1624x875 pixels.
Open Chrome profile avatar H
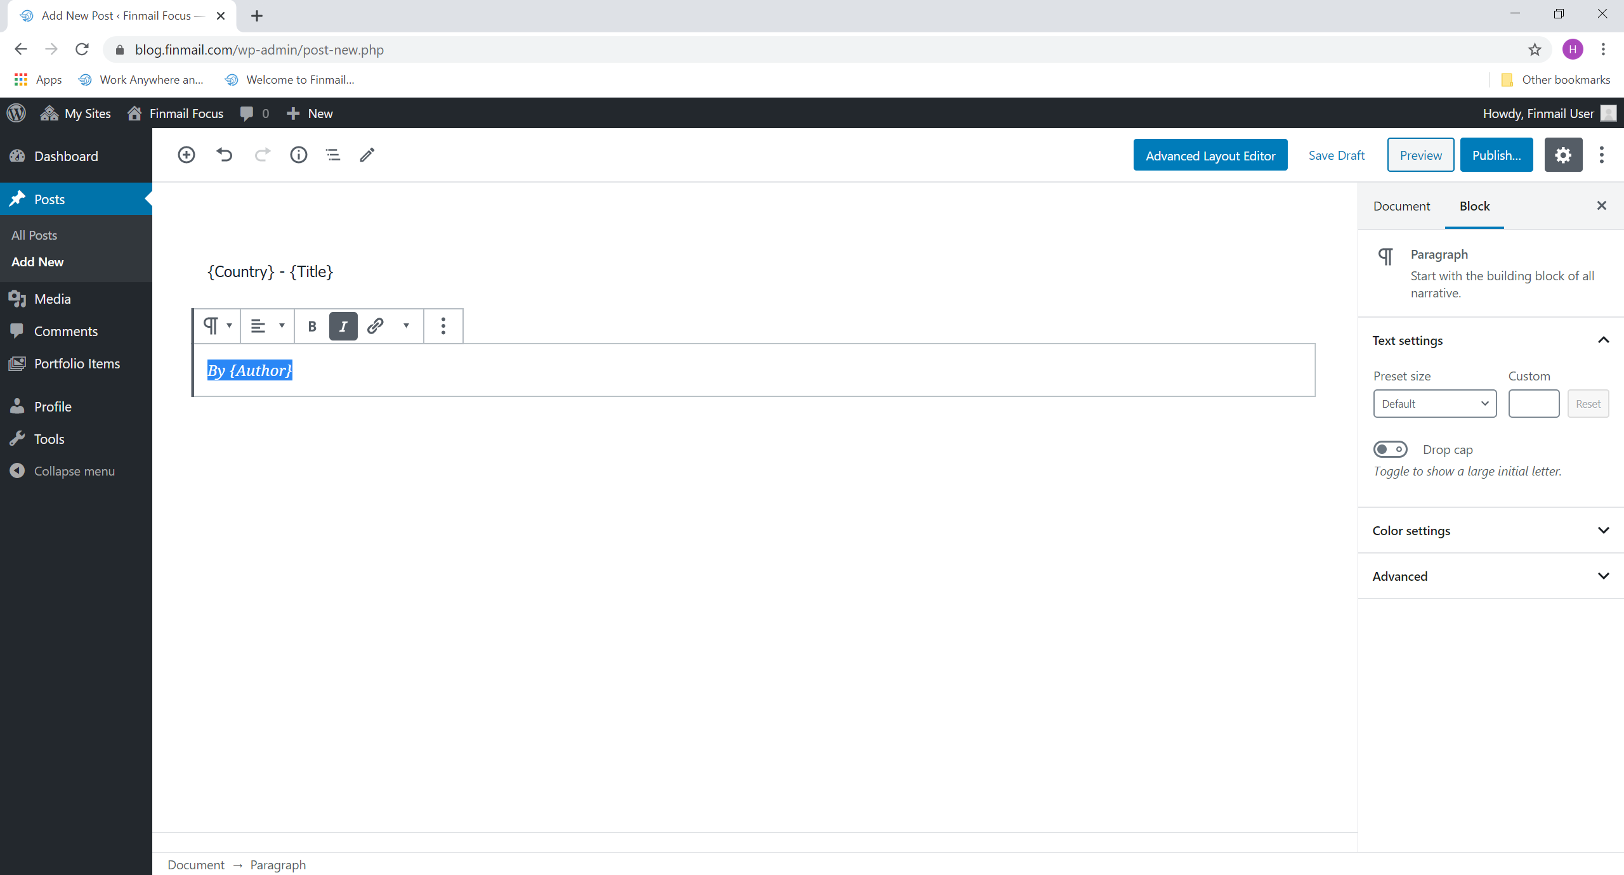point(1573,49)
